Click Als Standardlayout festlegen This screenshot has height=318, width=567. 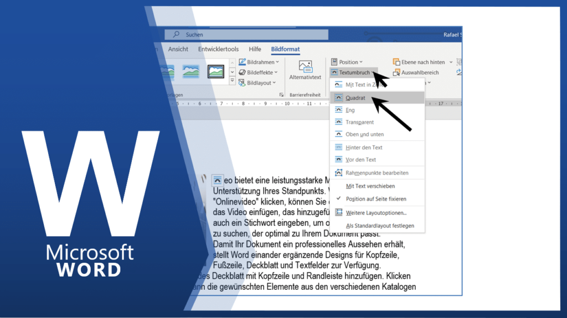[x=377, y=226]
